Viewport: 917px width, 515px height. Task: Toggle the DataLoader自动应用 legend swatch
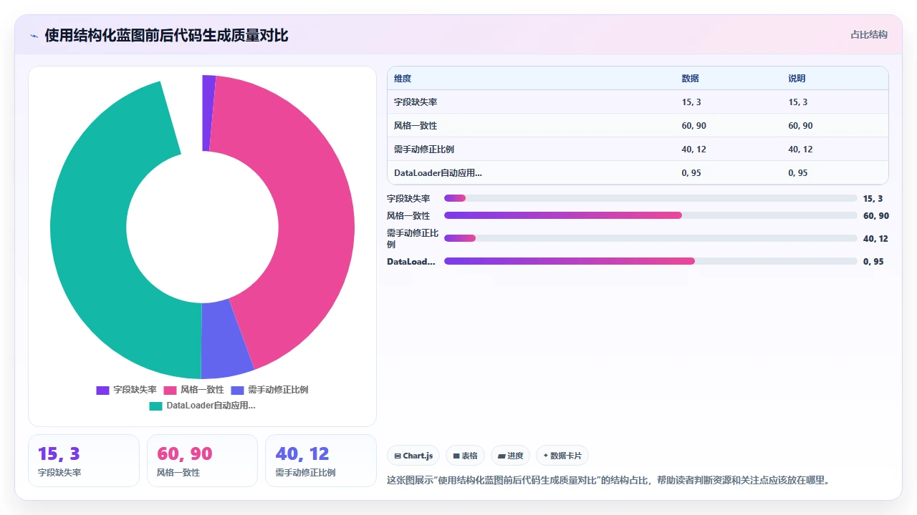coord(155,406)
